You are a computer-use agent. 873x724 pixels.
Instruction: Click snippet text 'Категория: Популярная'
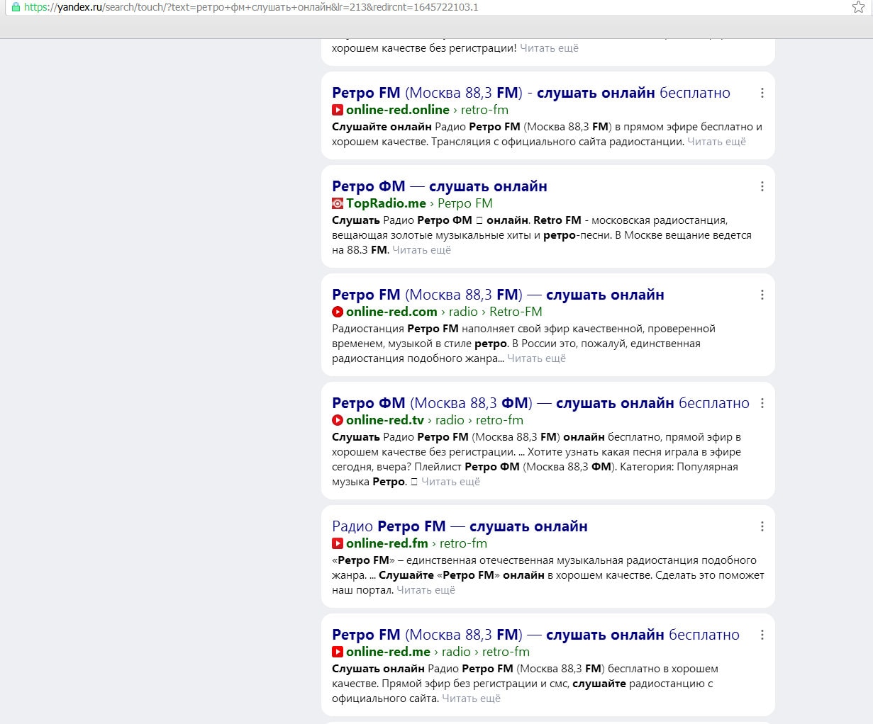[679, 467]
